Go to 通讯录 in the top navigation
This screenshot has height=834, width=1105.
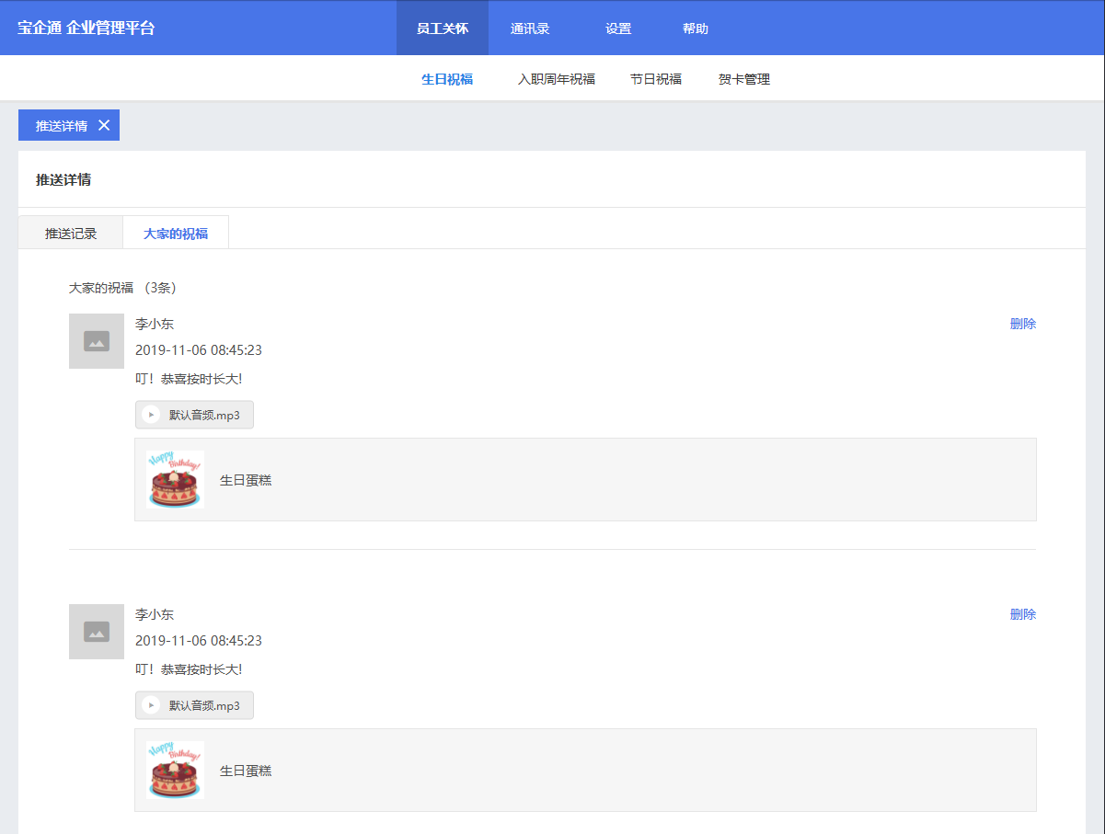point(530,29)
